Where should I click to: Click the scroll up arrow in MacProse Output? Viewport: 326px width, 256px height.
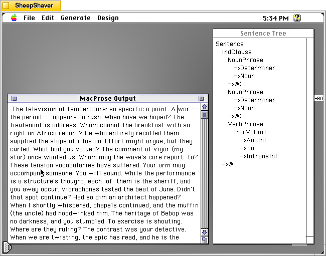pyautogui.click(x=205, y=107)
